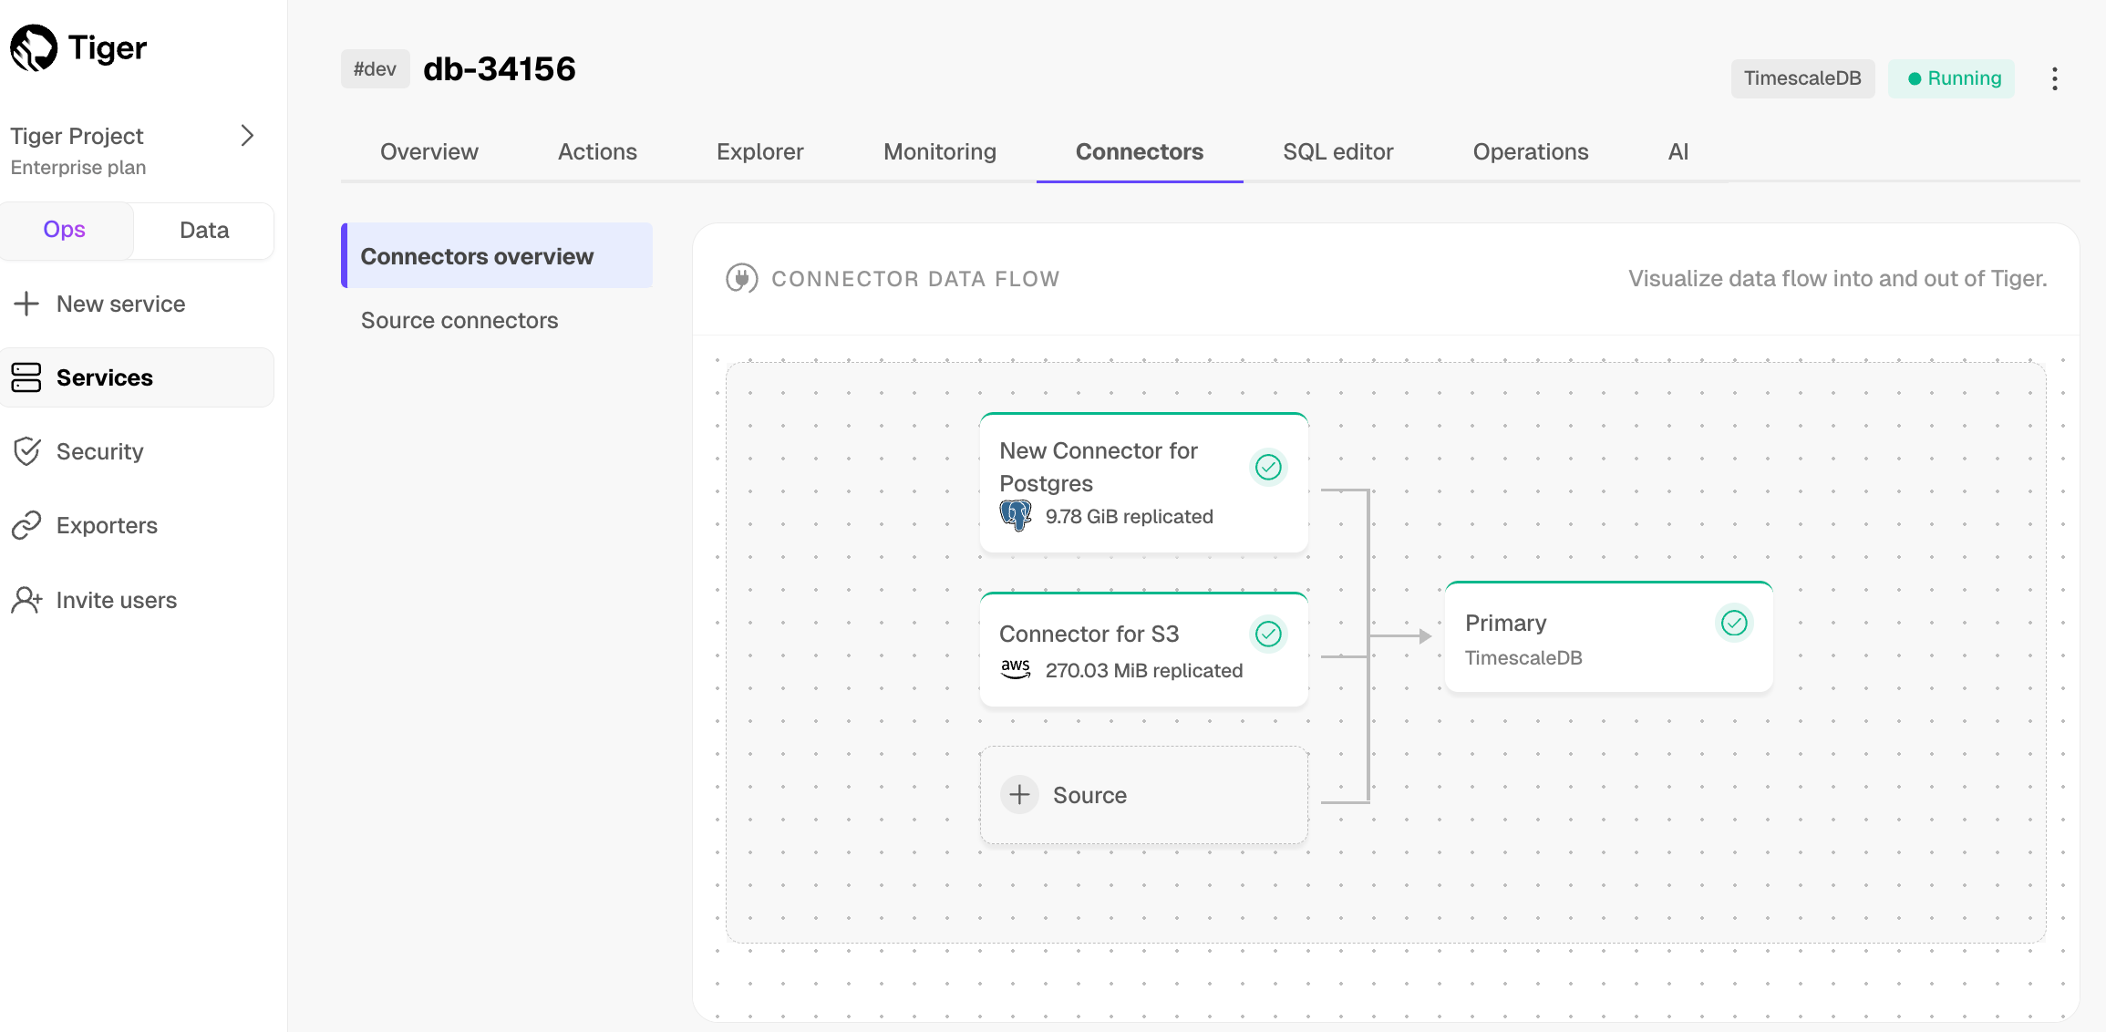Viewport: 2106px width, 1032px height.
Task: Open the SQL editor tab
Action: coord(1337,151)
